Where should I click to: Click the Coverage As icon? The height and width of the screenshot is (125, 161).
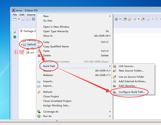click(39, 112)
